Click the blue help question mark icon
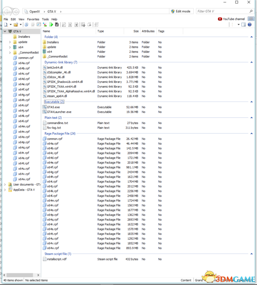The height and width of the screenshot is (285, 257). click(x=249, y=24)
